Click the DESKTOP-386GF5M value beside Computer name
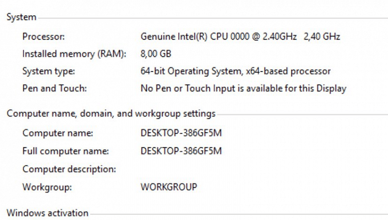388x220 pixels. tap(181, 133)
